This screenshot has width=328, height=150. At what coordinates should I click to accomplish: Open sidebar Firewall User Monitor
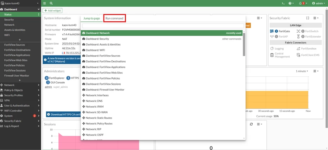pyautogui.click(x=17, y=76)
